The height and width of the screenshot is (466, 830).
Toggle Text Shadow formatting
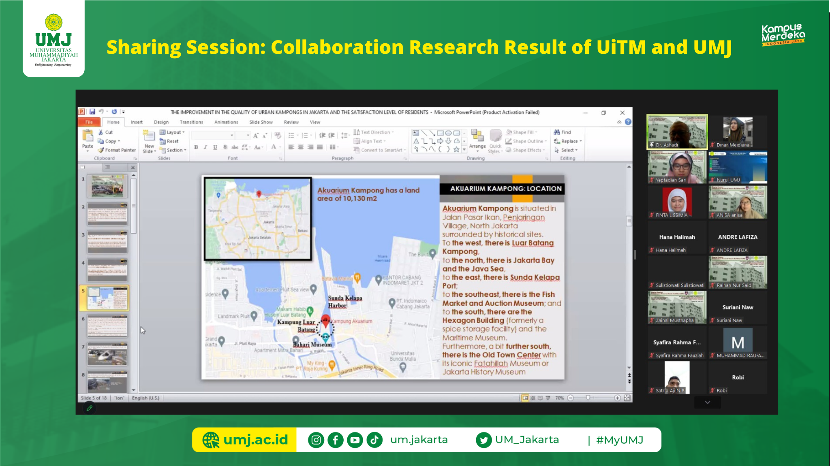225,147
